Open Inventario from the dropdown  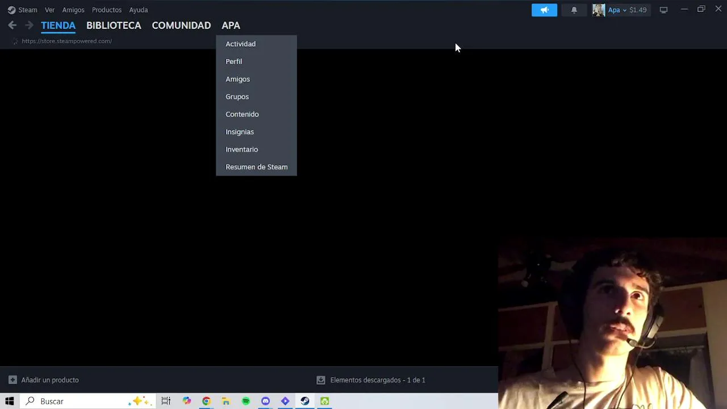[x=256, y=149]
